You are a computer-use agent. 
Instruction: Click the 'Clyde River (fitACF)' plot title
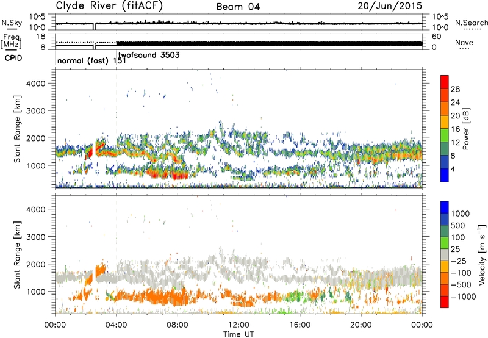tap(109, 6)
